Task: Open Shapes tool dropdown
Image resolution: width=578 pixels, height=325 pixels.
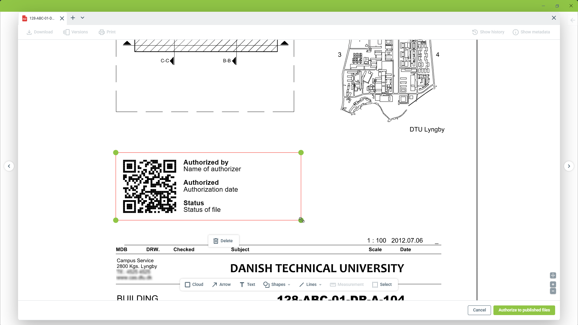Action: pyautogui.click(x=277, y=284)
